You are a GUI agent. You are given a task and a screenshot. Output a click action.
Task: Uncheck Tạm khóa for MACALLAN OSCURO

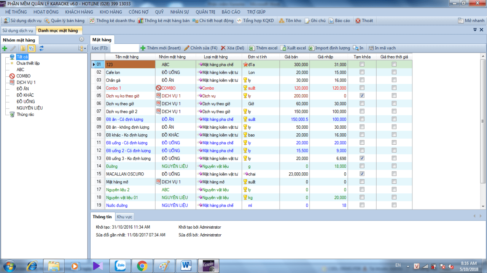coord(362,174)
